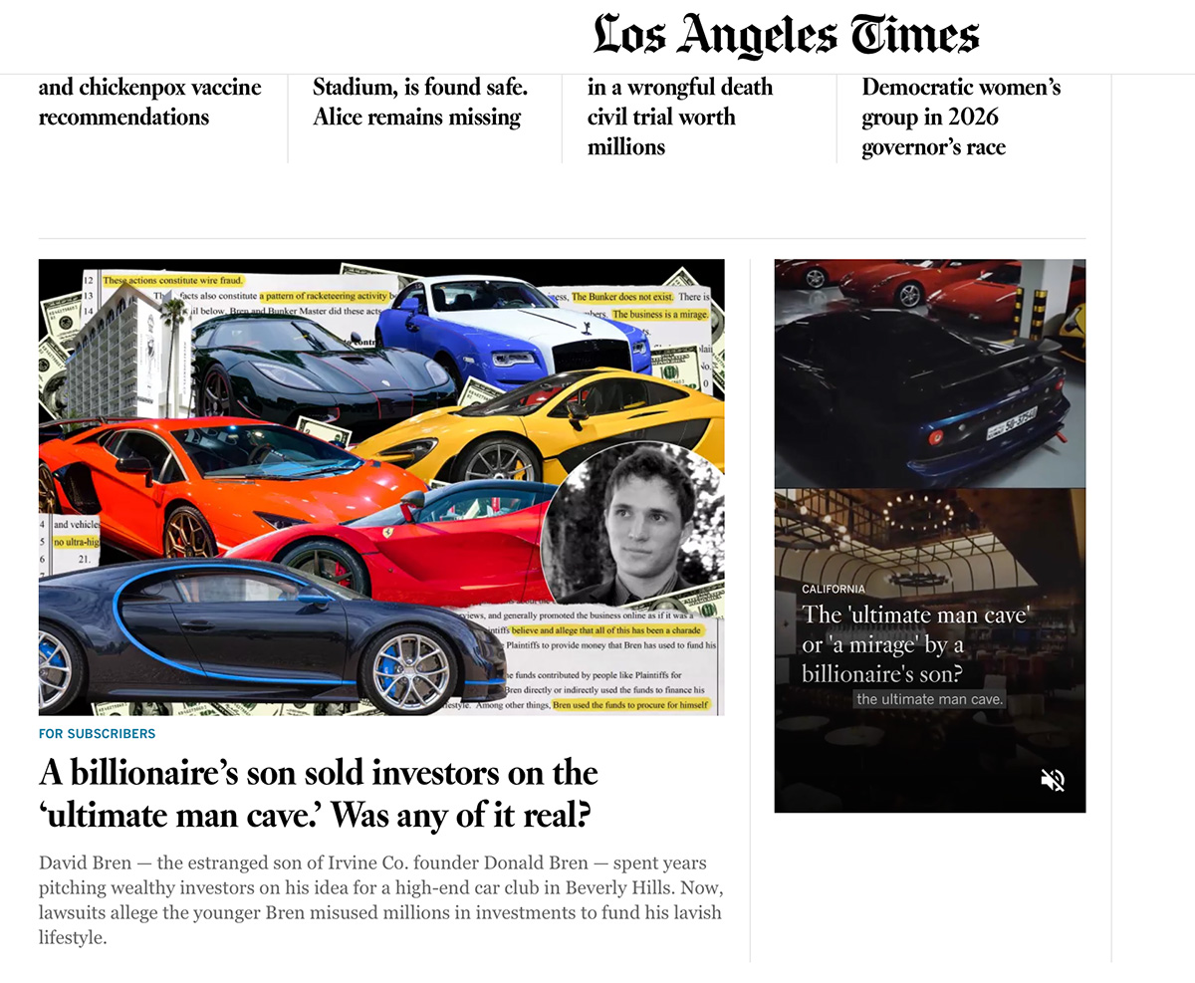This screenshot has width=1195, height=983.
Task: Click the restaurant chandelier video scene
Action: pos(916,528)
